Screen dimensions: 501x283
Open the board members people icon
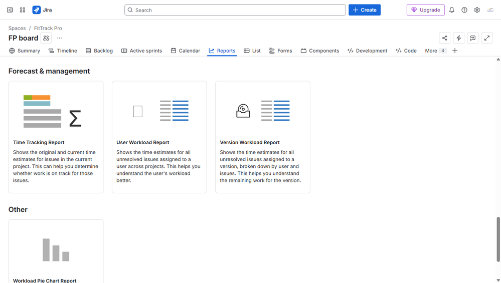point(46,38)
